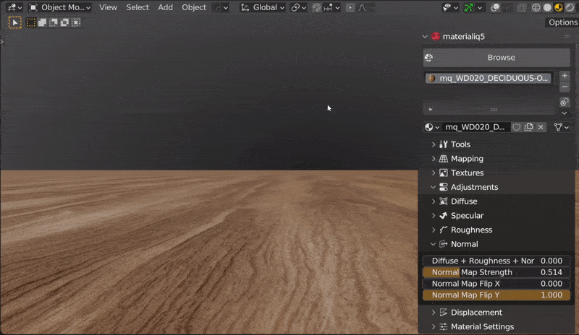The height and width of the screenshot is (335, 579).
Task: Open proportional editing falloff curve
Action: click(x=363, y=7)
